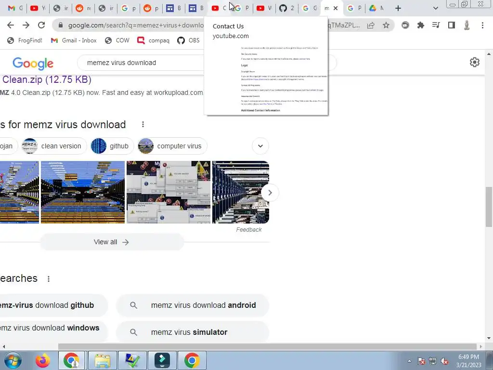This screenshot has width=493, height=370.
Task: Open the Chrome profile avatar
Action: (467, 25)
